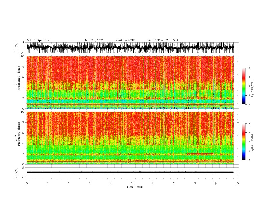
Task: Click the ch.1 "Frequency (kHz)" axis label
Action: (19, 78)
